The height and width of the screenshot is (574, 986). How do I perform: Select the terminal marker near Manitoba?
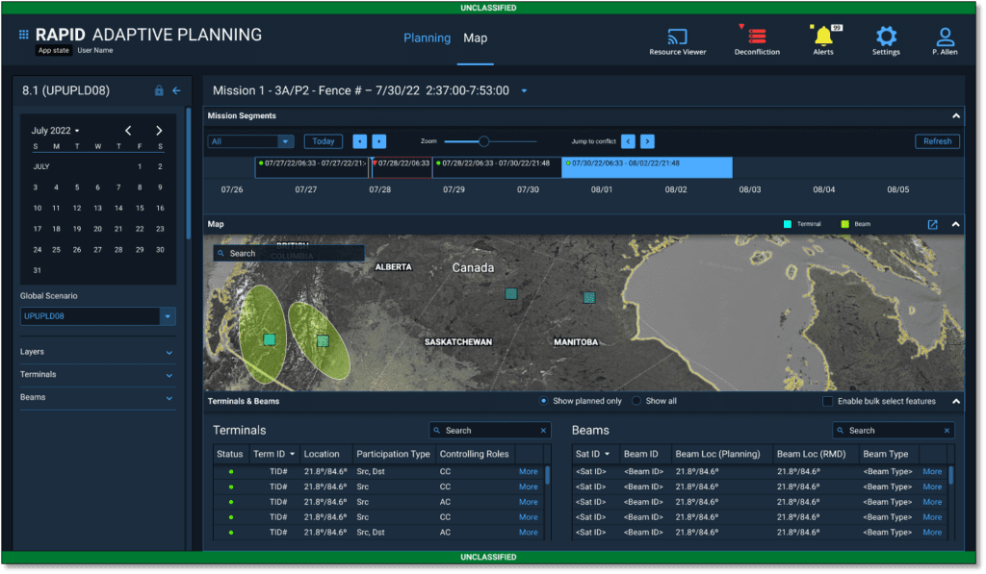[588, 298]
